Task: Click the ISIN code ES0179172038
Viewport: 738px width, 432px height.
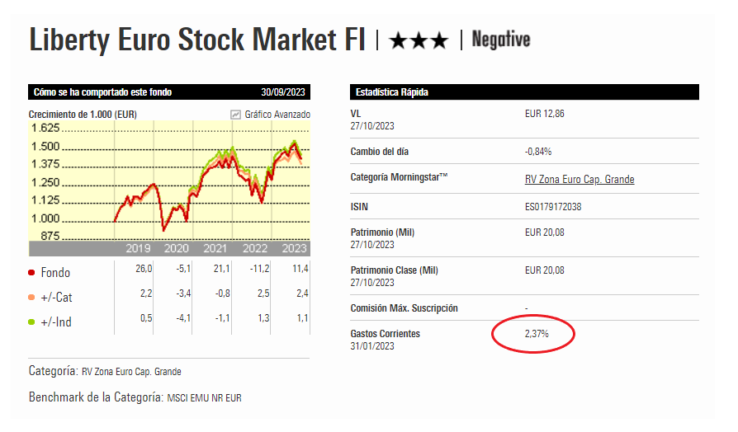Action: (553, 206)
